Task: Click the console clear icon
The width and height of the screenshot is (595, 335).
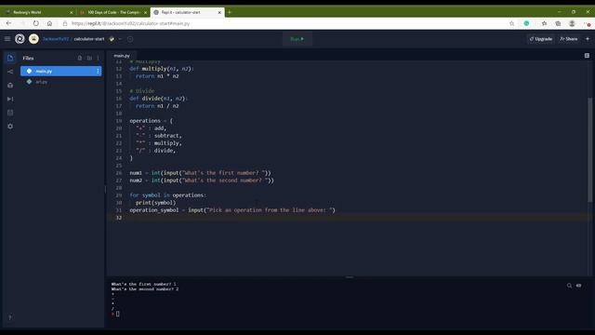Action: [x=578, y=286]
